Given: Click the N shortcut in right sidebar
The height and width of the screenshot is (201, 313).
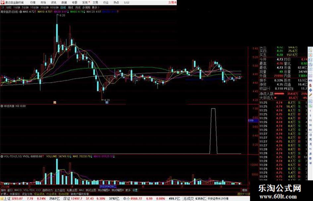Looking at the screenshot, I should pyautogui.click(x=310, y=149).
